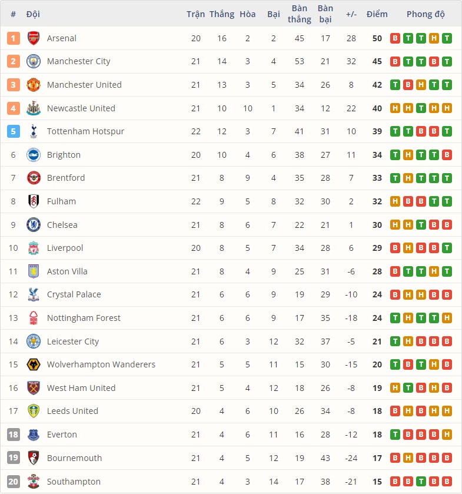Click Southampton's red B form badge
Viewport: 462px width, 494px height.
[395, 481]
